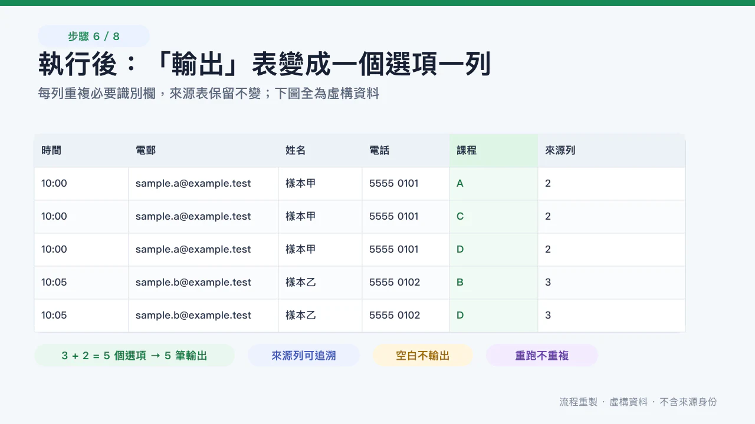755x424 pixels.
Task: Click the 課程 column header
Action: point(494,151)
